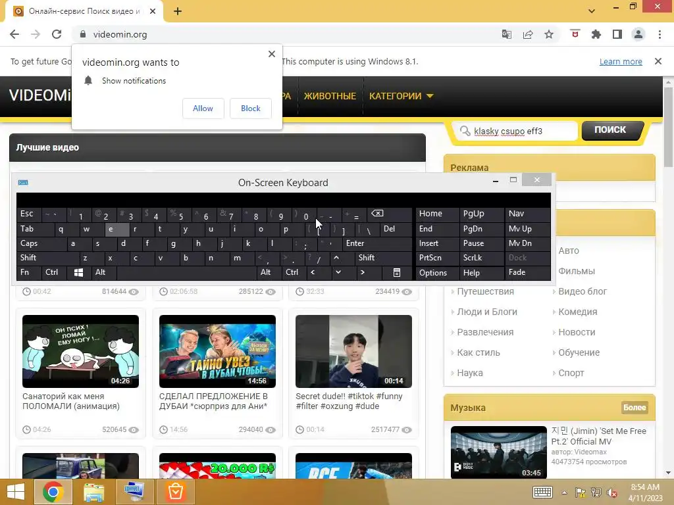The image size is (674, 505).
Task: Click the lock icon beside videomin.org
Action: tap(83, 34)
